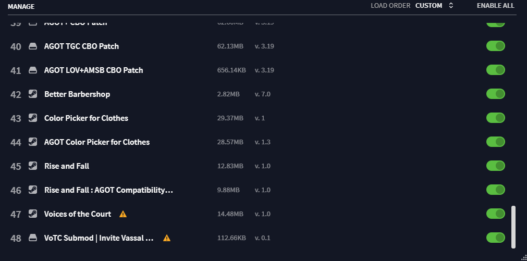Click the 9.88MB size value

click(228, 190)
